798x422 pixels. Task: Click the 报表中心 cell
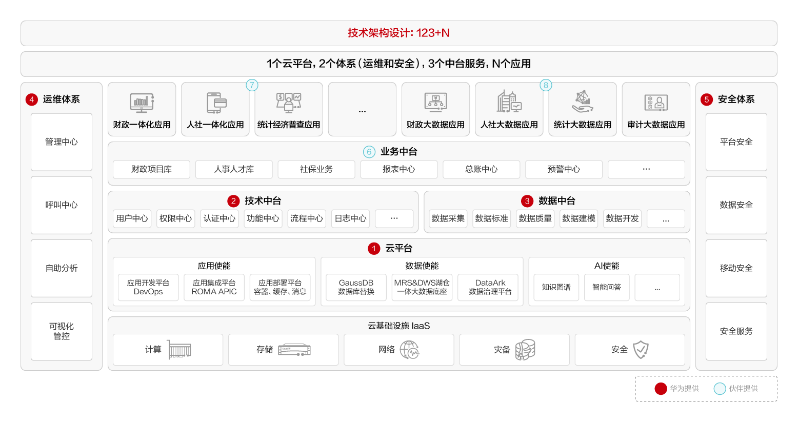[399, 169]
